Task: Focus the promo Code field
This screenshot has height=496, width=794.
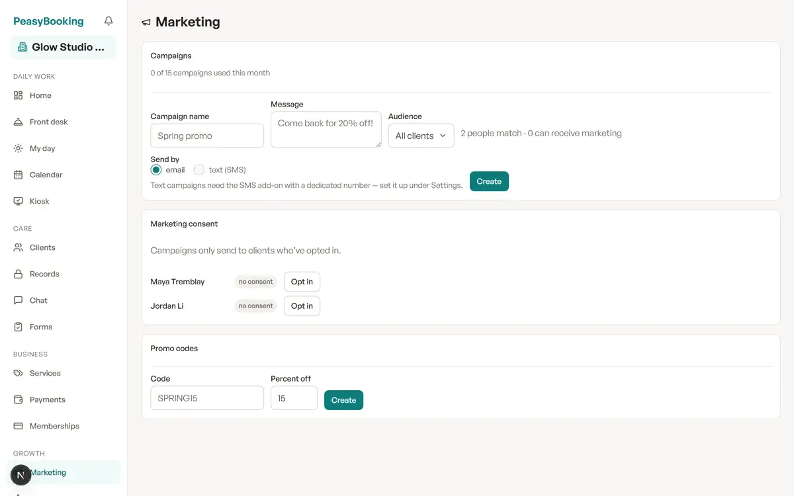Action: pyautogui.click(x=207, y=398)
